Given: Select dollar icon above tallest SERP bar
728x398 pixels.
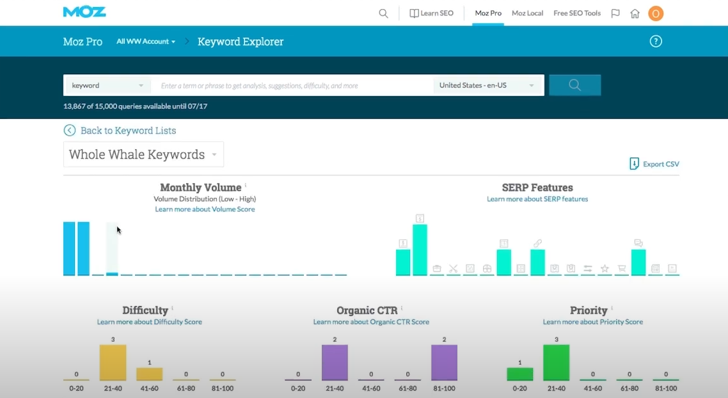Looking at the screenshot, I should (420, 218).
